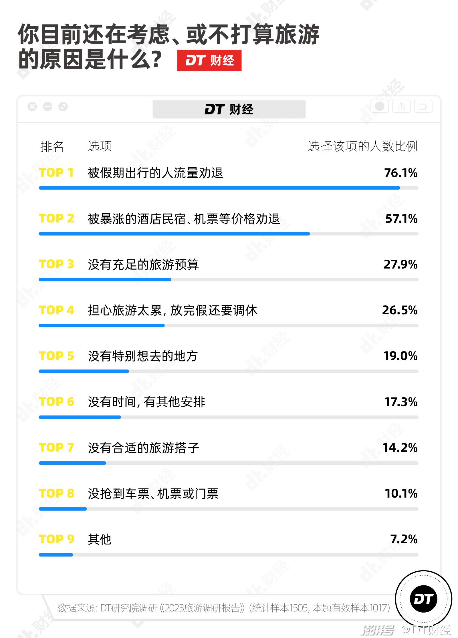The height and width of the screenshot is (638, 458).
Task: Click the share upload icon in the mock toolbar
Action: 402,106
